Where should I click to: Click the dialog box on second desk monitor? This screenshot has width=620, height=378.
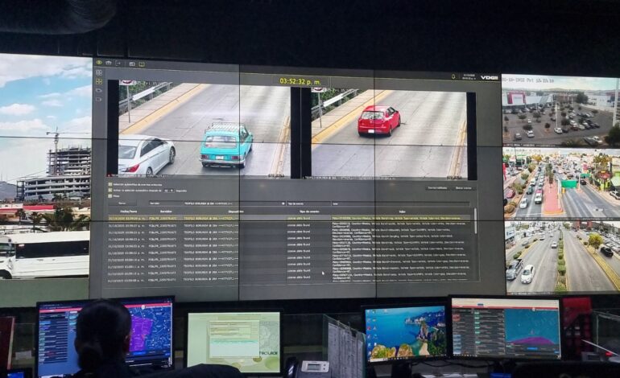tap(234, 339)
